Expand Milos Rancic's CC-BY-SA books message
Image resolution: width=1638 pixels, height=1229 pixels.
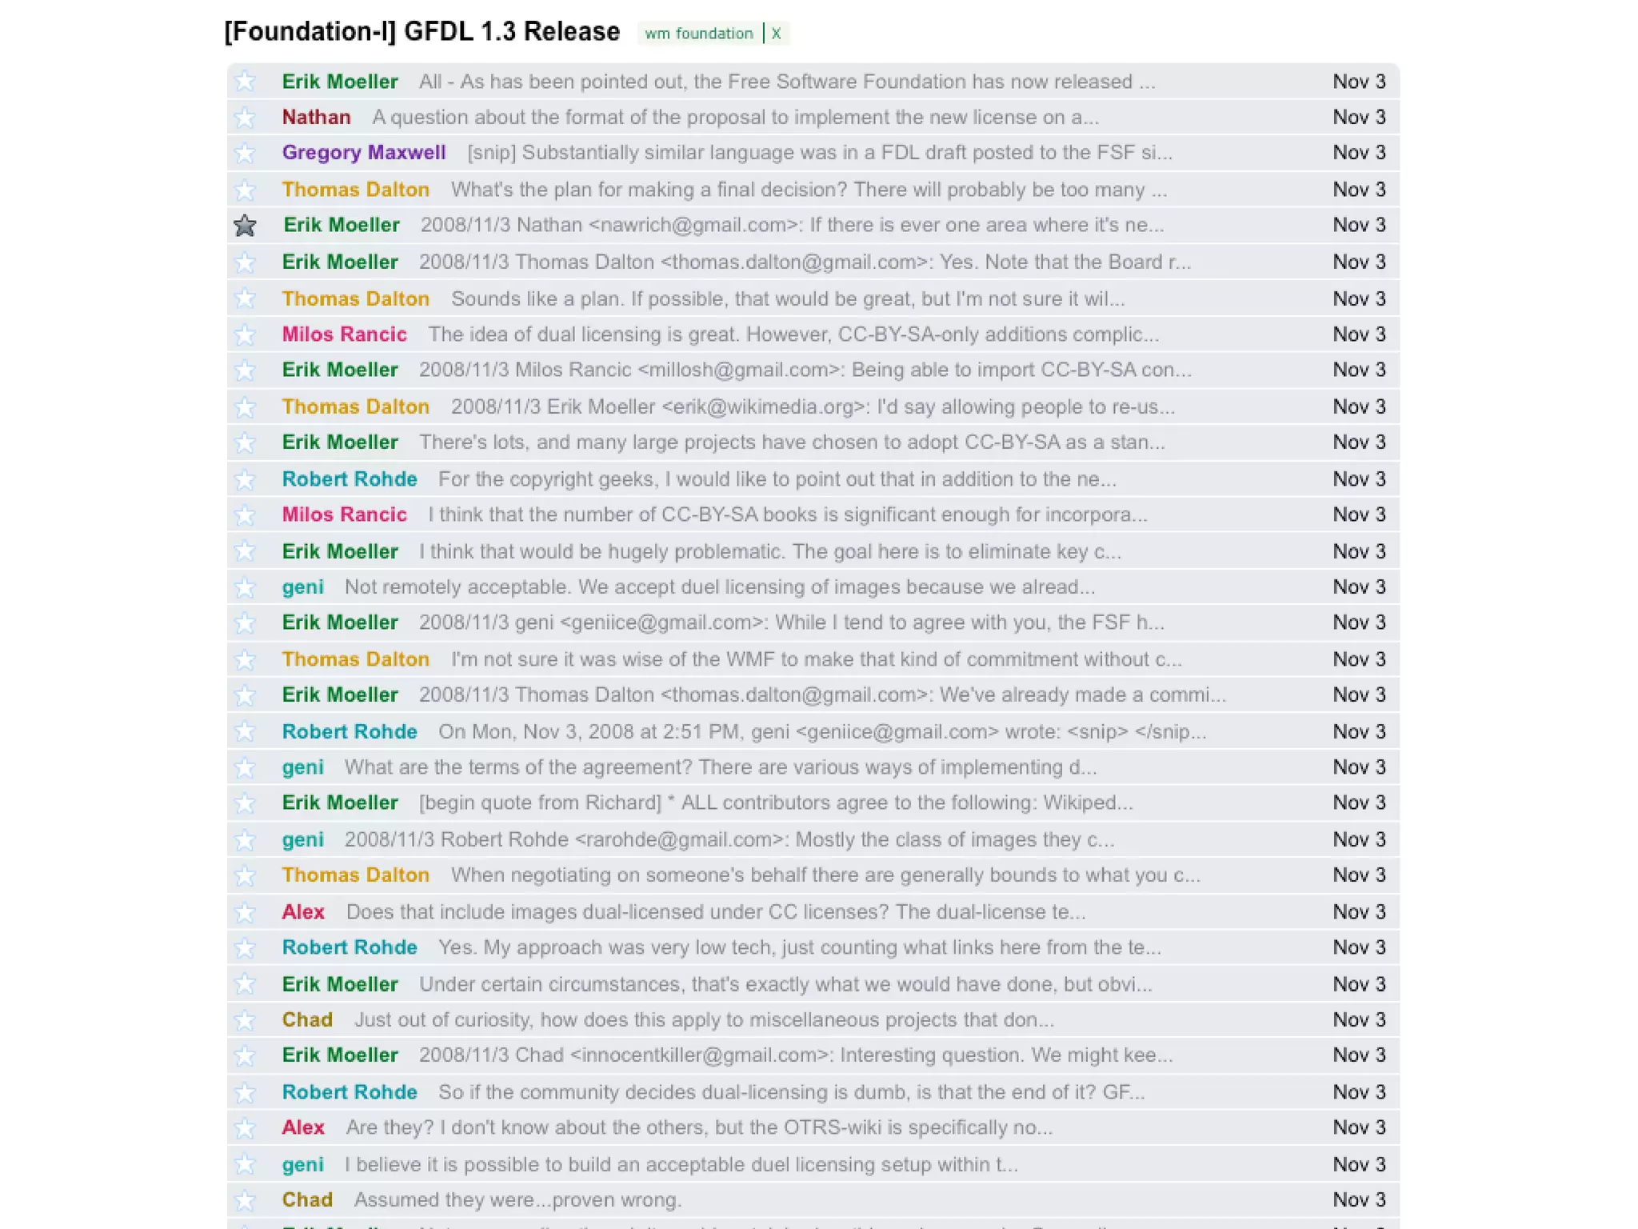pyautogui.click(x=786, y=514)
